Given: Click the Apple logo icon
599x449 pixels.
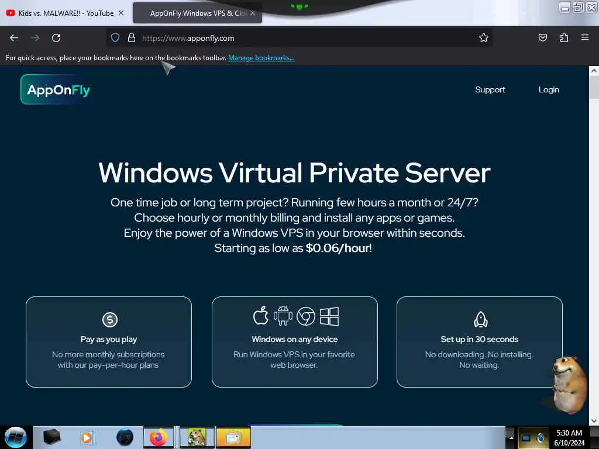Looking at the screenshot, I should [x=261, y=316].
